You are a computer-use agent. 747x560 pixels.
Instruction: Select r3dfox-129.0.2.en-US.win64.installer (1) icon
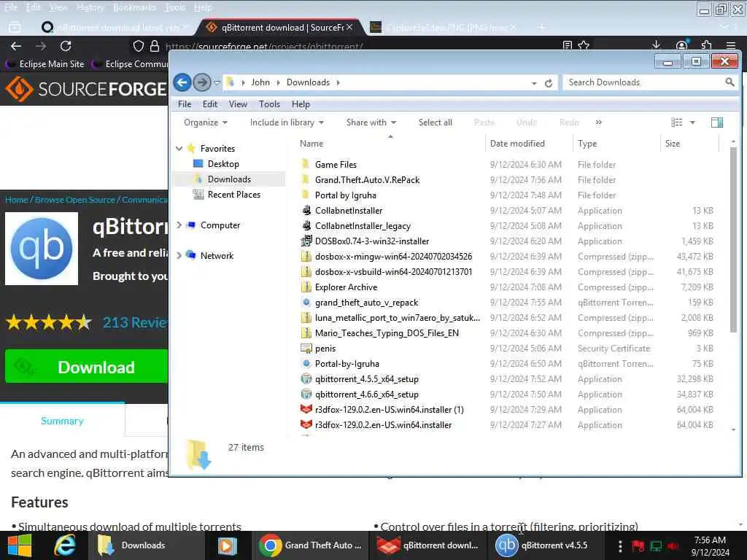(x=306, y=410)
